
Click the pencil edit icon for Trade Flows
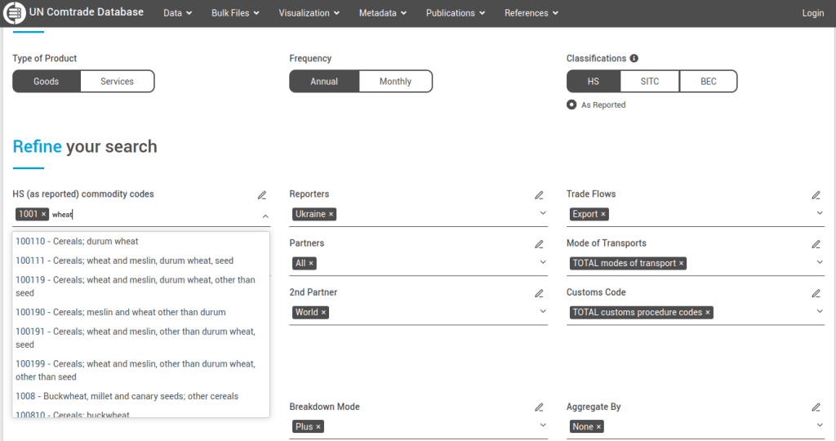point(816,195)
